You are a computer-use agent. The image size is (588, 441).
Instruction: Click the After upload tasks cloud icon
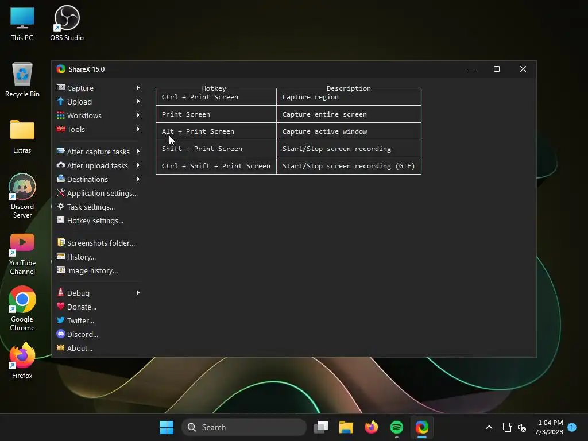click(61, 165)
